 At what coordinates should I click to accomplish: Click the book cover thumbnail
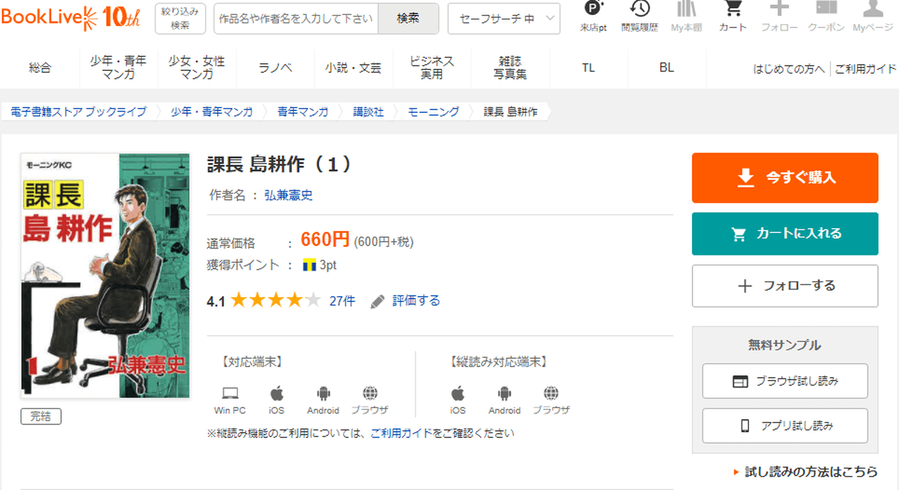point(105,275)
